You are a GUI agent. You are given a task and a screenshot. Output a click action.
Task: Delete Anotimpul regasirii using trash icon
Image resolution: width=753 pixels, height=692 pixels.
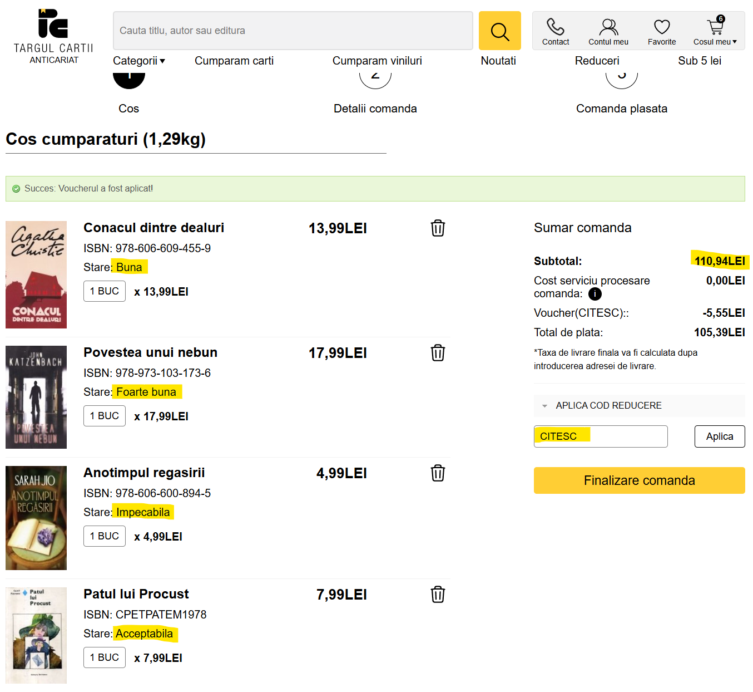coord(438,473)
